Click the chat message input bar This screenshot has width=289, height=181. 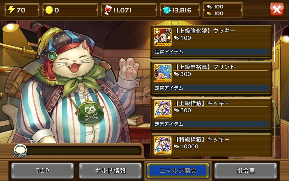(84, 151)
